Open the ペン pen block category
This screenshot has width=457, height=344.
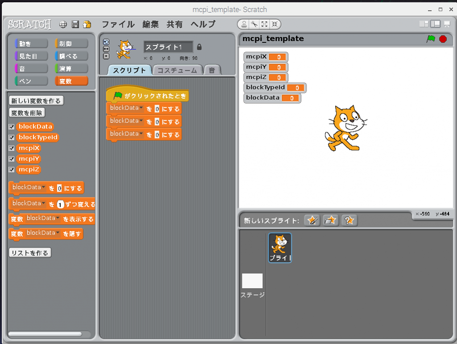[31, 81]
